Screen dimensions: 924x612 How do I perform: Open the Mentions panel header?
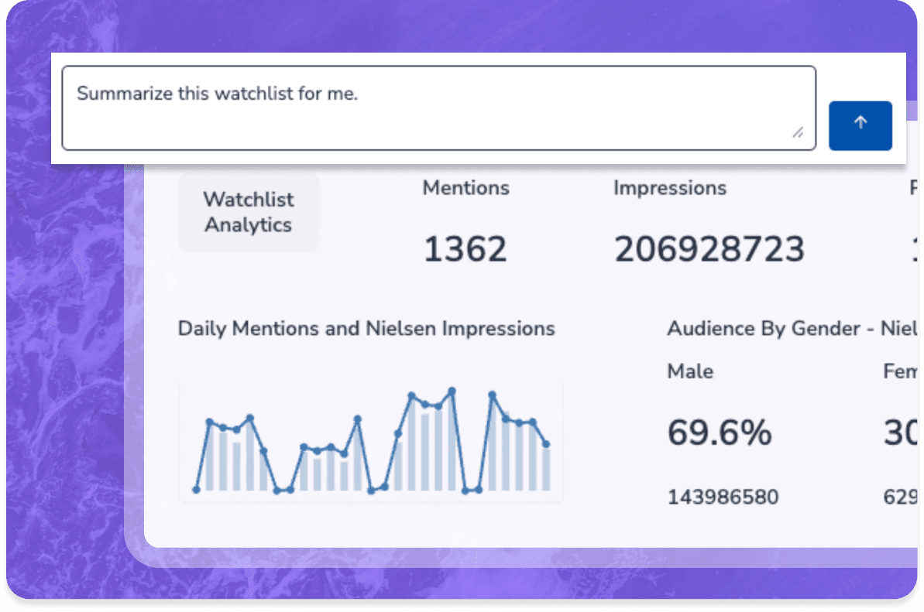pyautogui.click(x=465, y=187)
